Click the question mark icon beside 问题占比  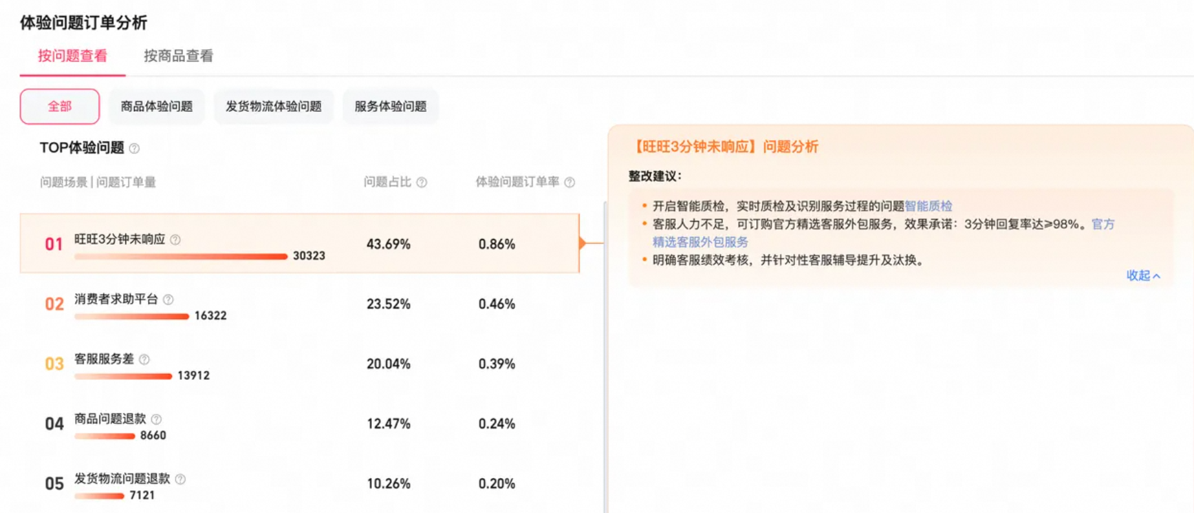422,182
